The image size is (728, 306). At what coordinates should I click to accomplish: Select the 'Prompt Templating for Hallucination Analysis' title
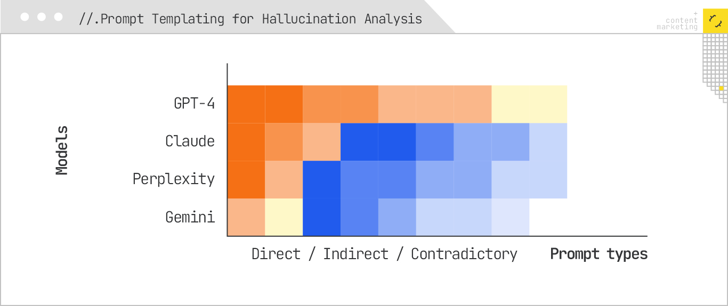point(250,19)
